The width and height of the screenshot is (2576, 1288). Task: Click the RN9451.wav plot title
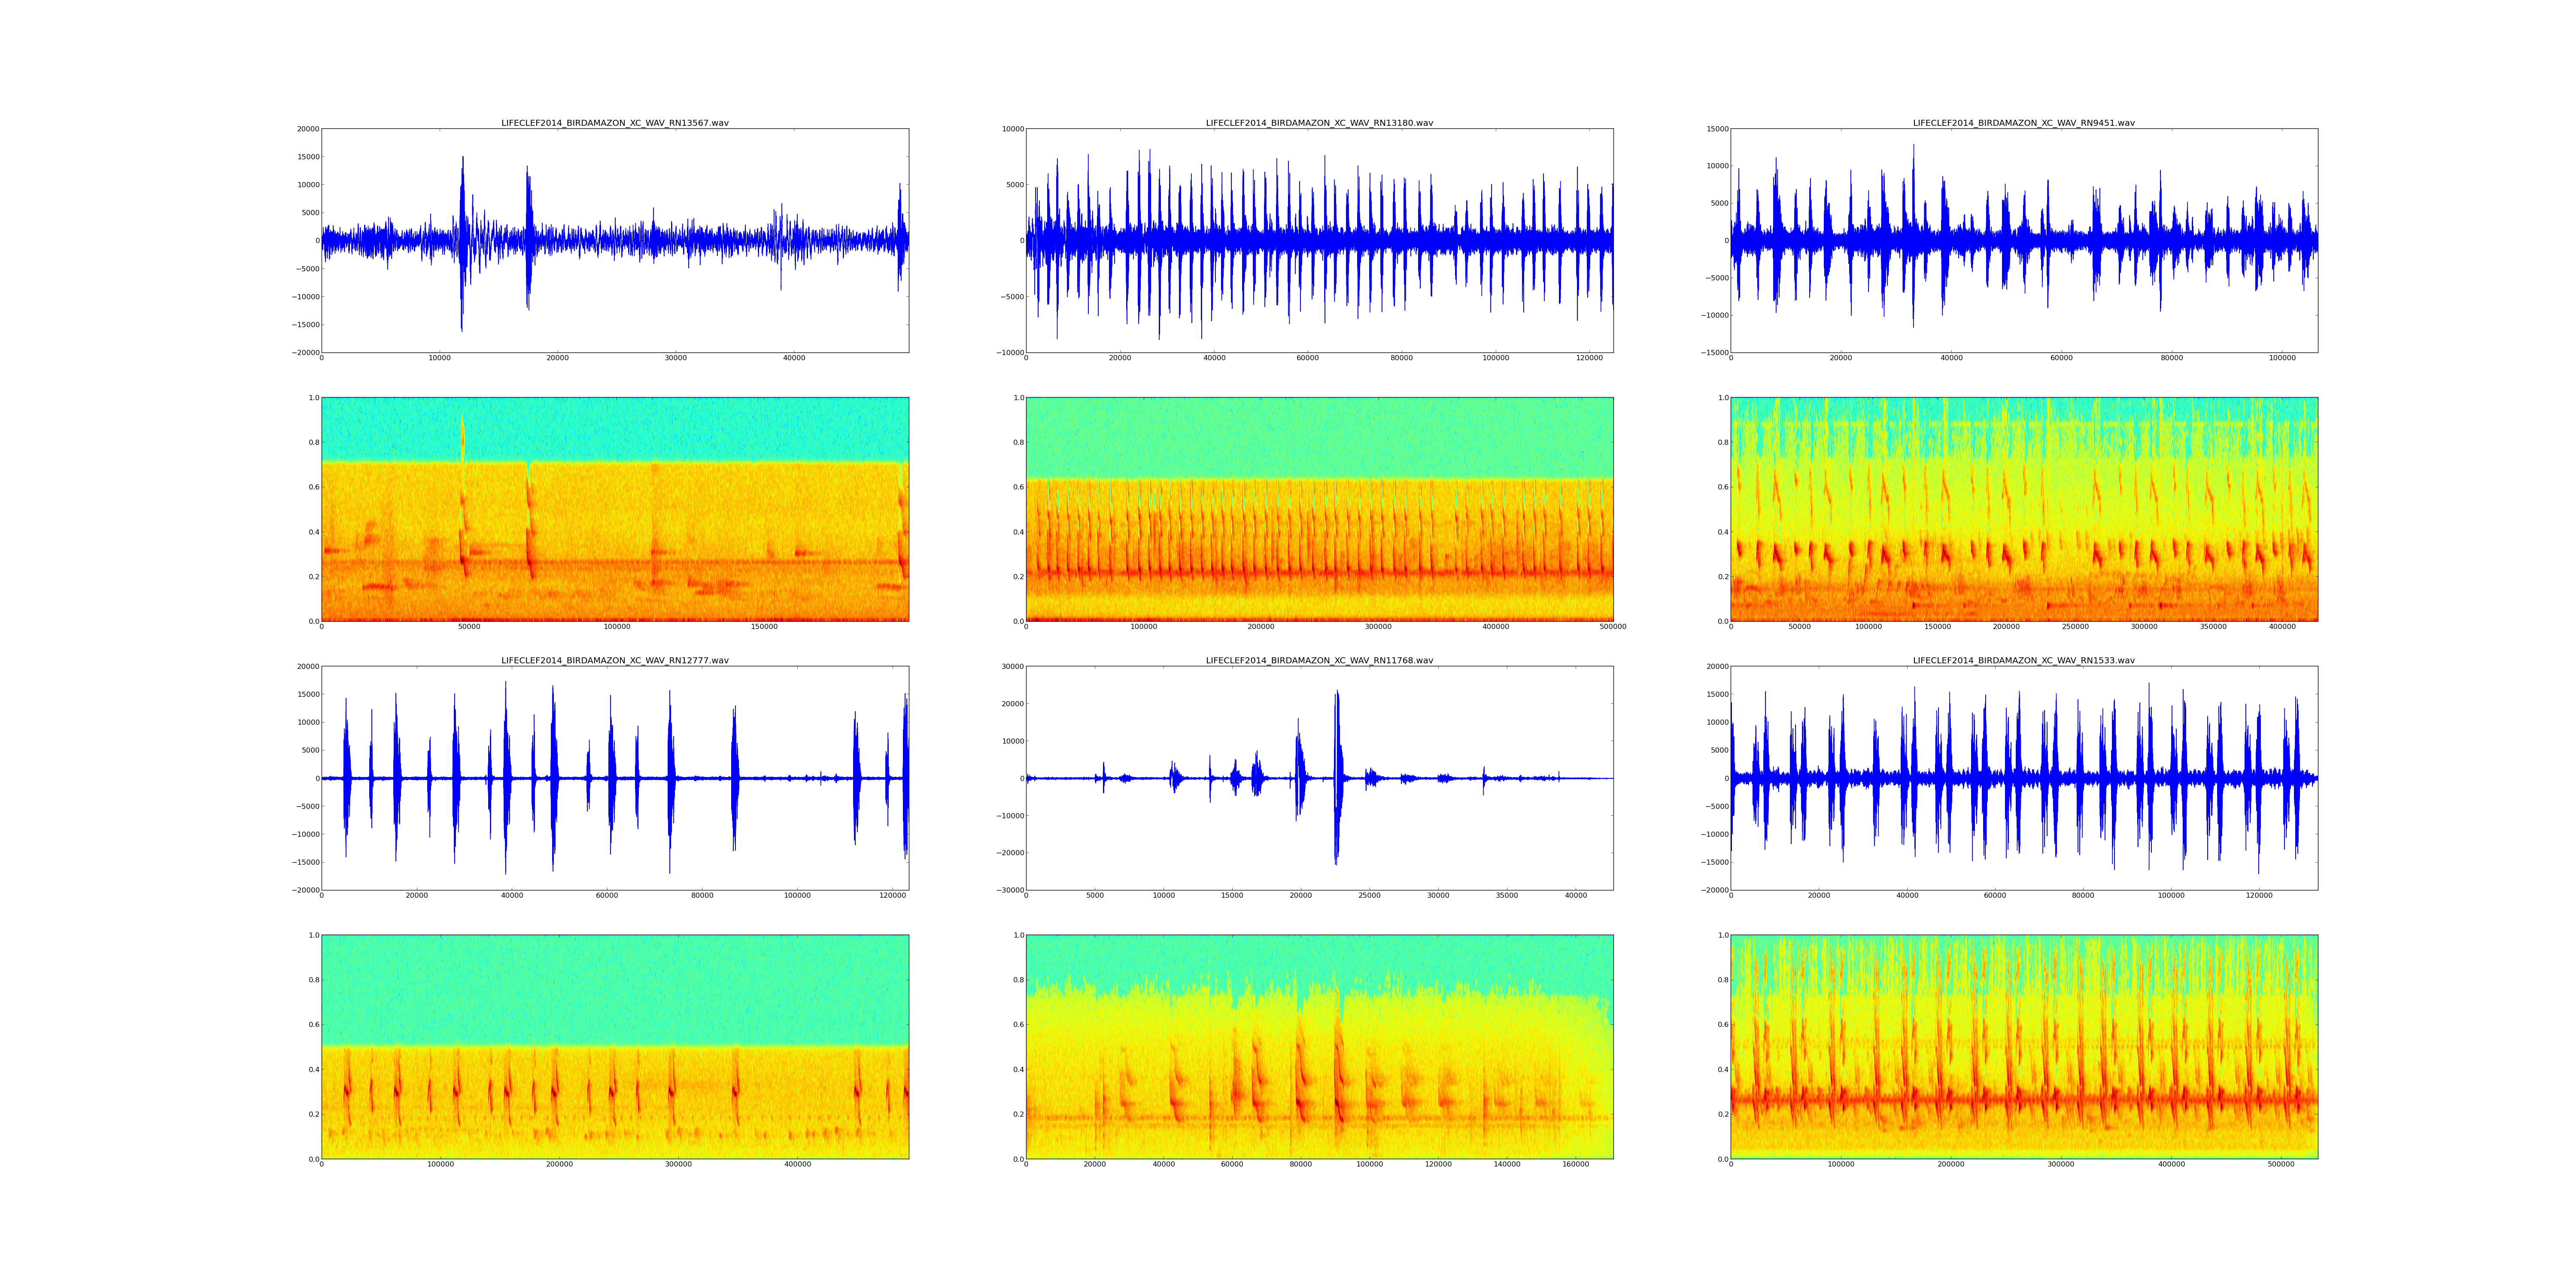pyautogui.click(x=2023, y=123)
